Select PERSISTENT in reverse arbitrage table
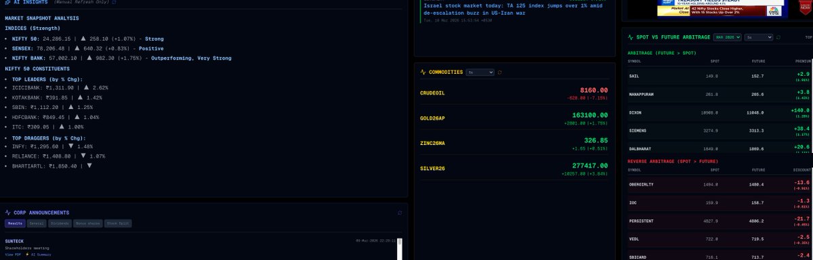Screen dimensions: 813x260 720,221
